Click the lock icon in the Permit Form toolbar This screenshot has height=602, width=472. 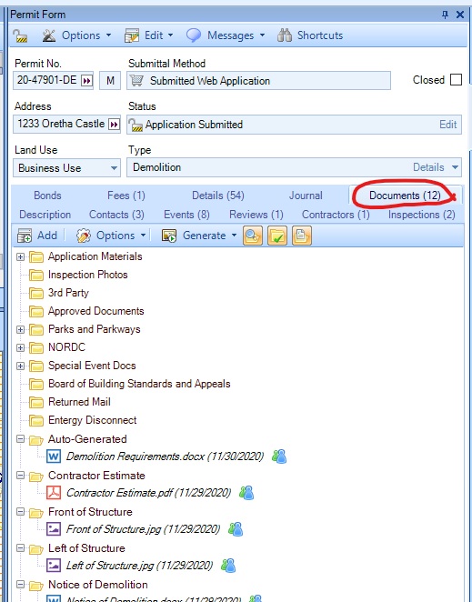(x=20, y=35)
